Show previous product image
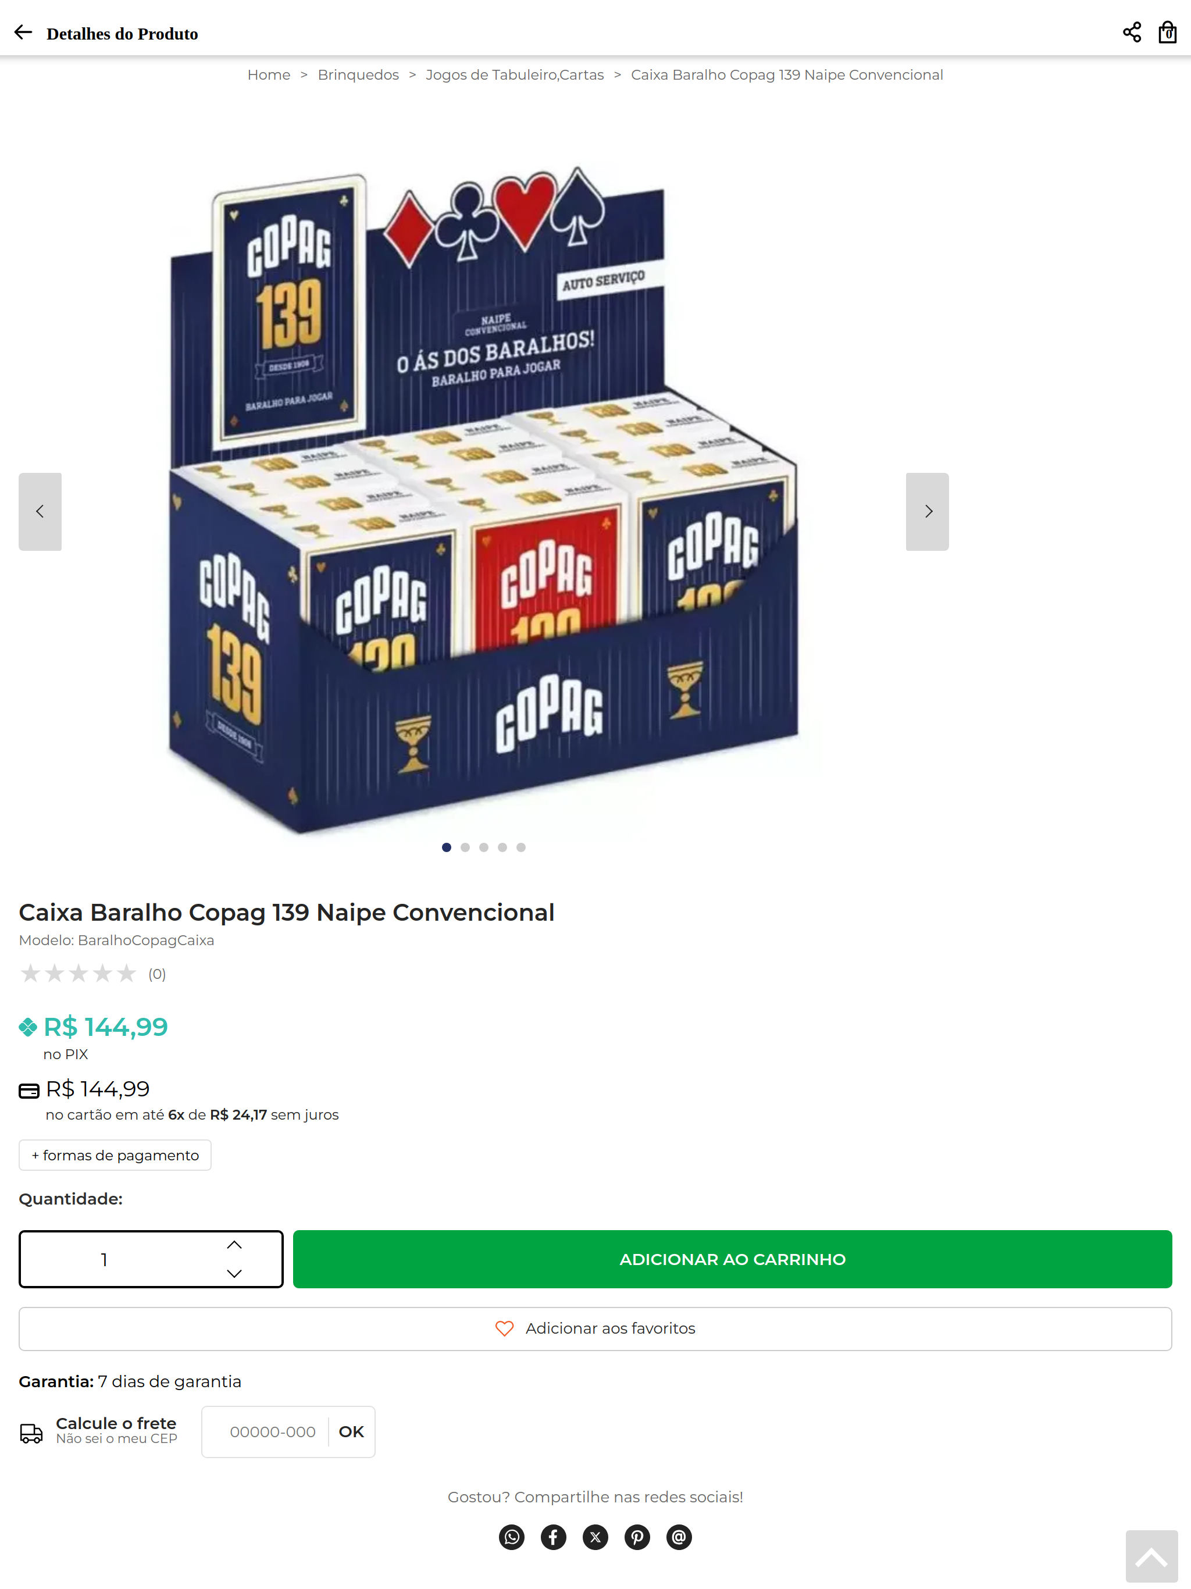This screenshot has height=1589, width=1191. [x=40, y=511]
